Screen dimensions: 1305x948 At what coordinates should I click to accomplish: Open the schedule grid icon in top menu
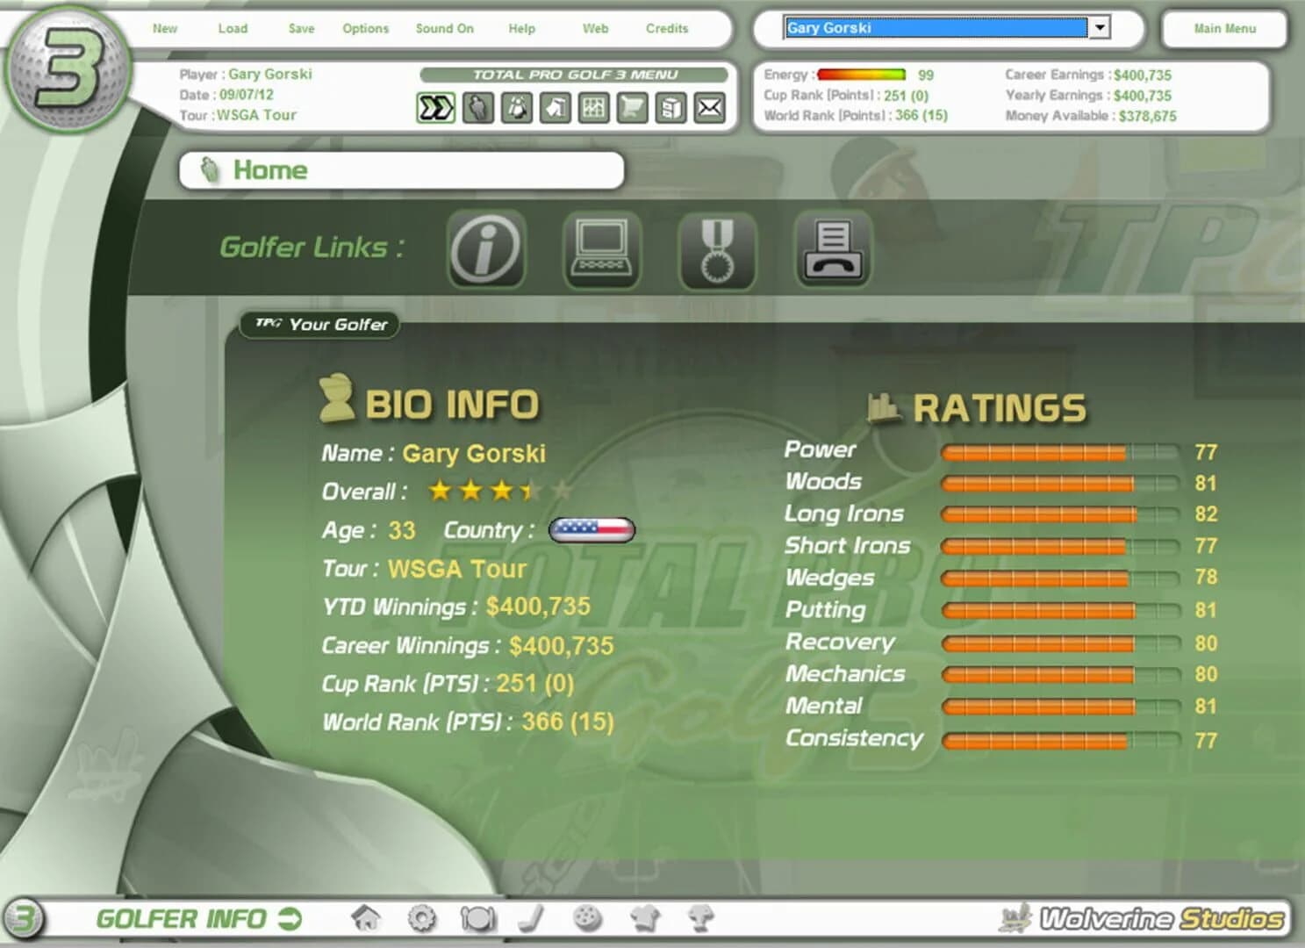point(593,106)
